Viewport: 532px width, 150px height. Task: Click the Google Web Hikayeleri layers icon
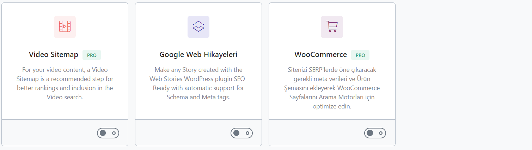tap(198, 27)
